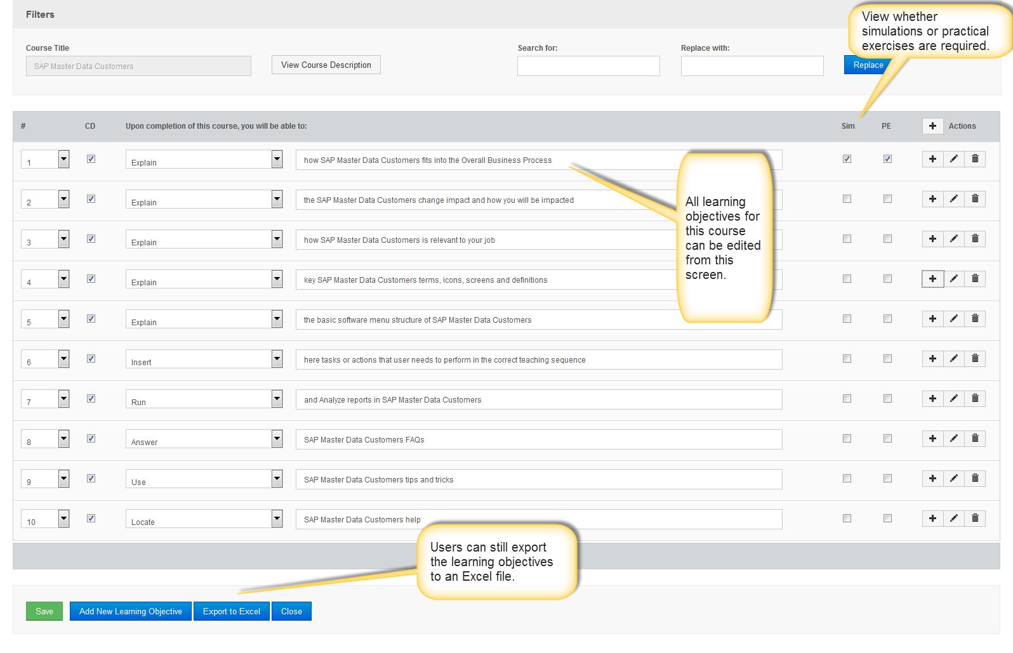
Task: Close the learning objectives screen
Action: click(x=291, y=611)
